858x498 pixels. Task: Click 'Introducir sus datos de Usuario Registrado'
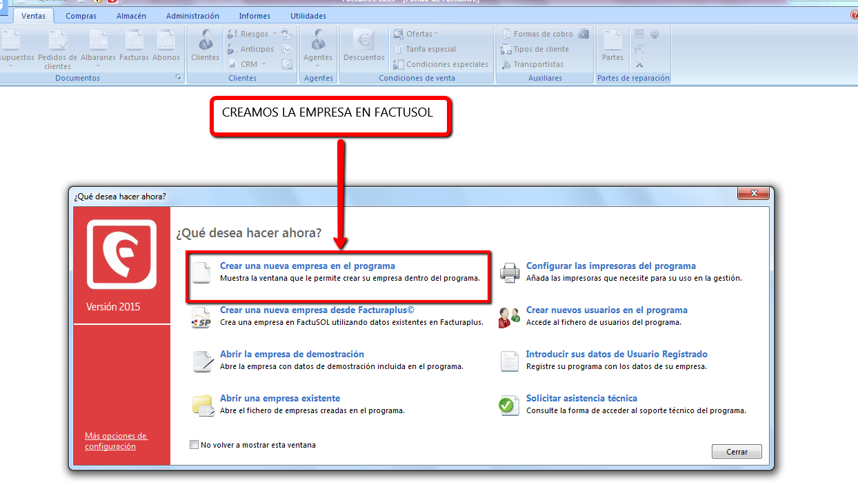coord(617,354)
